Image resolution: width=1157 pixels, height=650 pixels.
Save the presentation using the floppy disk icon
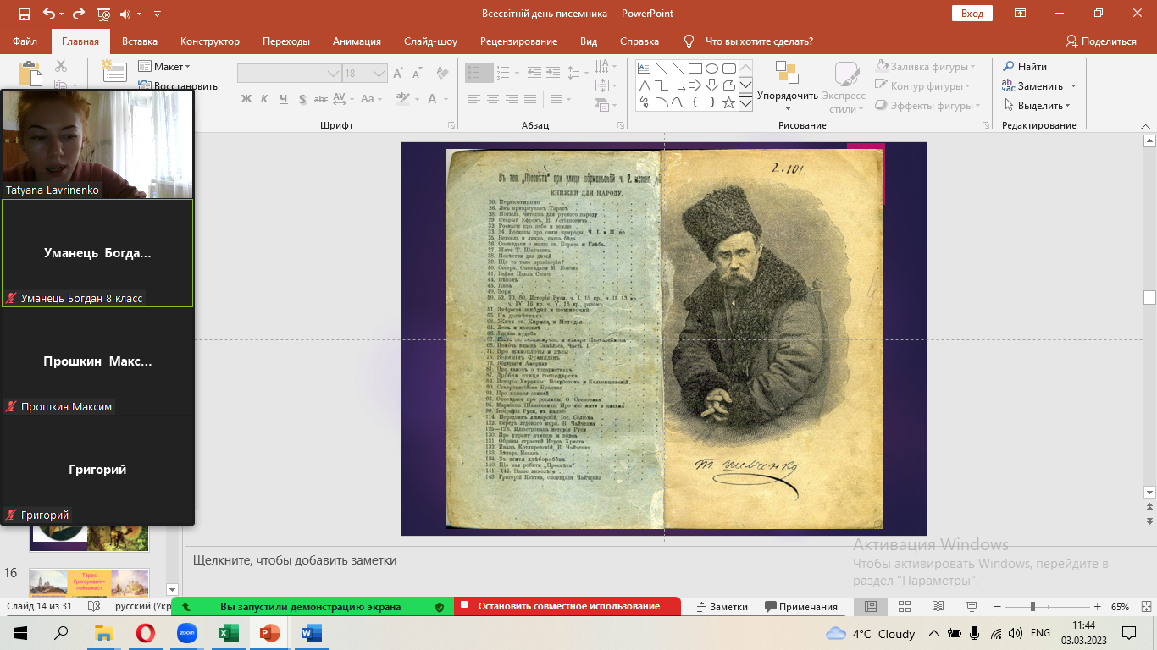24,14
